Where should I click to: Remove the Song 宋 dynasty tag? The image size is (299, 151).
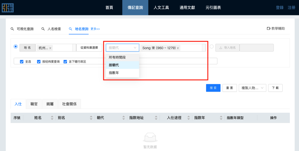coord(178,48)
